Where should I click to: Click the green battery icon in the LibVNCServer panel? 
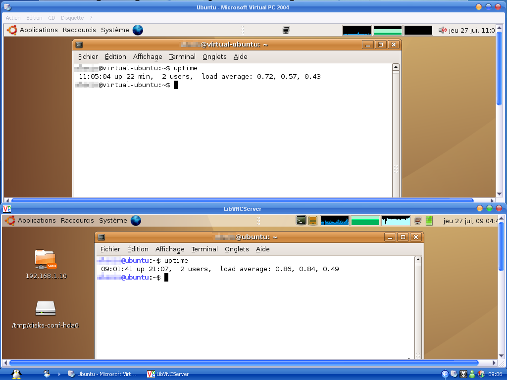pyautogui.click(x=429, y=220)
